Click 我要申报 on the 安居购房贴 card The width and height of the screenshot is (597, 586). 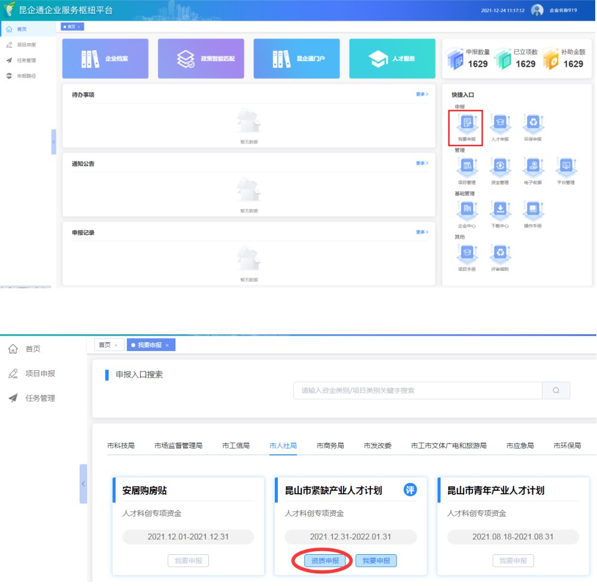(x=188, y=561)
